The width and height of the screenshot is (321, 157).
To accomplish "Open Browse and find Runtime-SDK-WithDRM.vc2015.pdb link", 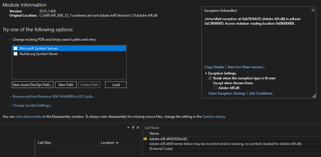I will pyautogui.click(x=54, y=97).
